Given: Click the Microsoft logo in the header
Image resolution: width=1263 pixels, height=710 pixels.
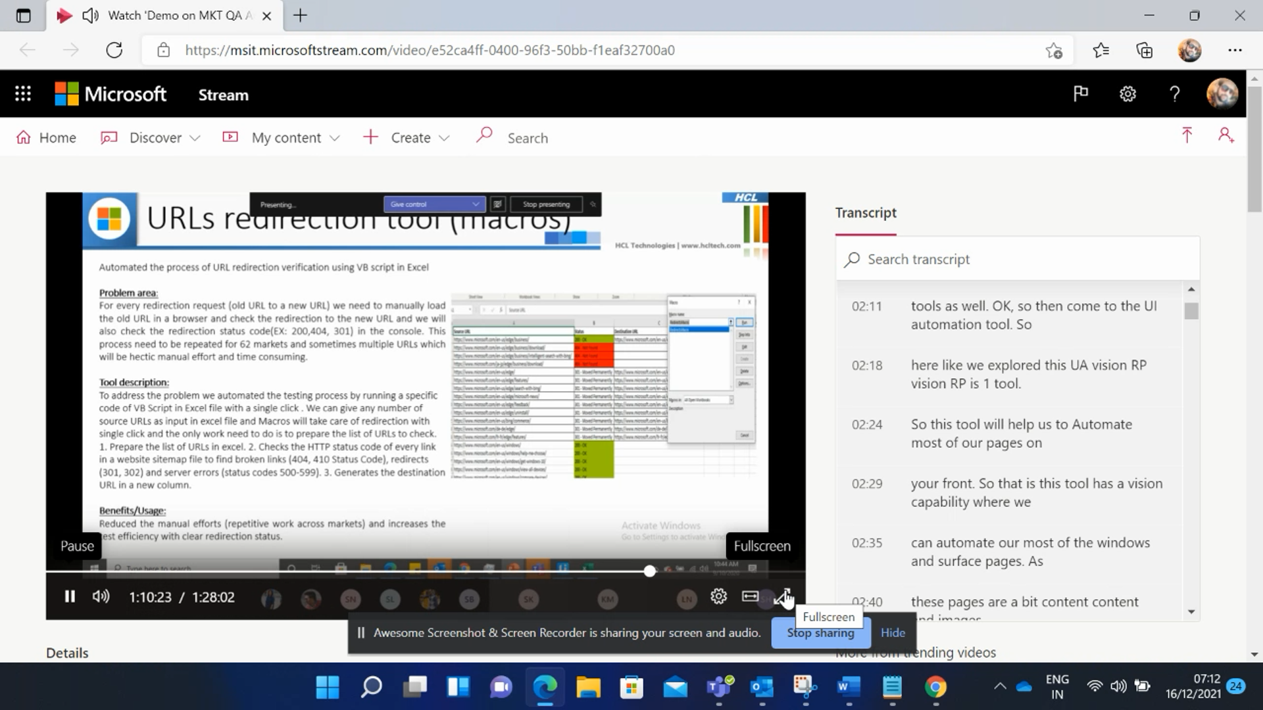Looking at the screenshot, I should (111, 94).
